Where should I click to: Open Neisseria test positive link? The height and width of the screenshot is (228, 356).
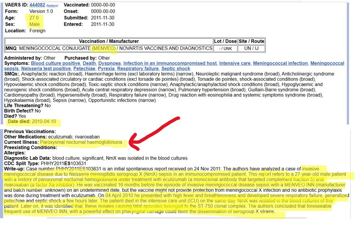coord(46,68)
